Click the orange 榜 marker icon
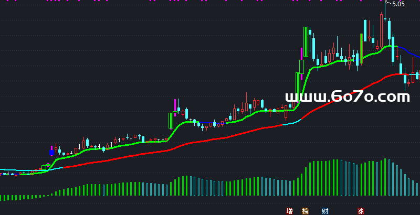This screenshot has width=420, height=215. coord(305,211)
